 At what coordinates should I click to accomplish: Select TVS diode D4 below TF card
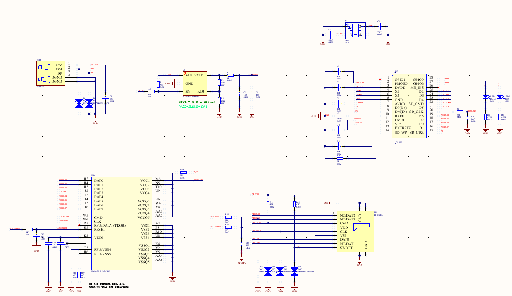(x=280, y=271)
